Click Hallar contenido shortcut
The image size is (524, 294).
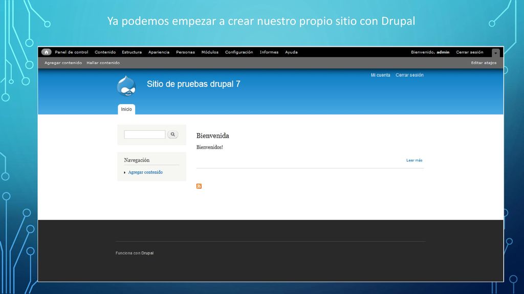point(103,63)
